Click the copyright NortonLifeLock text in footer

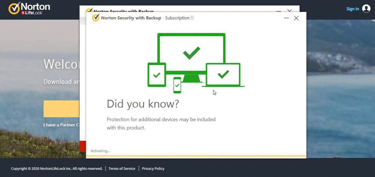point(57,168)
